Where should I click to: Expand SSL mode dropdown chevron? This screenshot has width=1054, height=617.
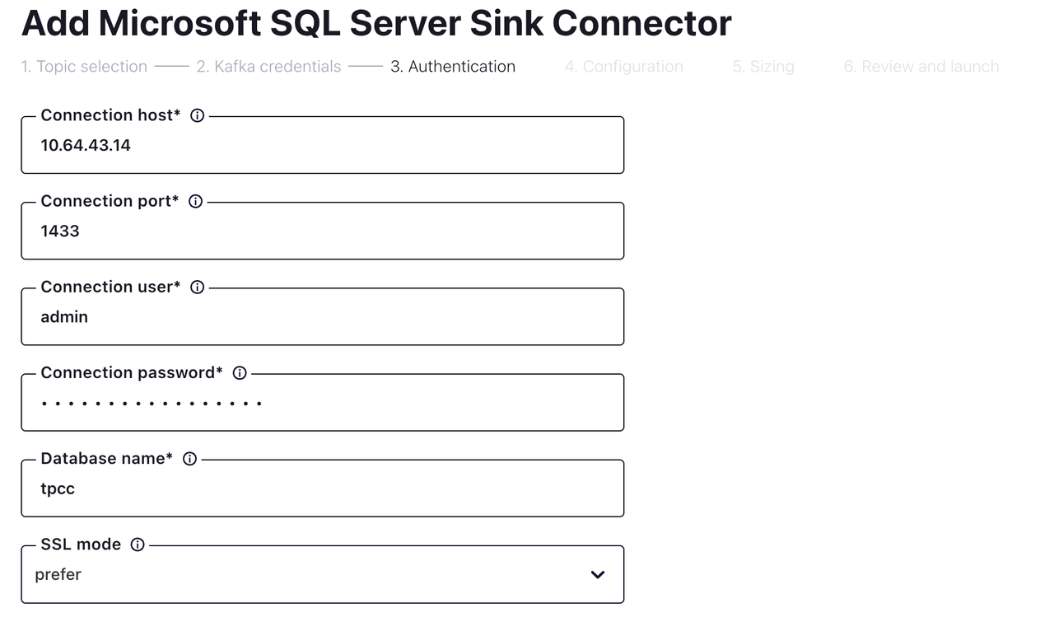tap(598, 574)
